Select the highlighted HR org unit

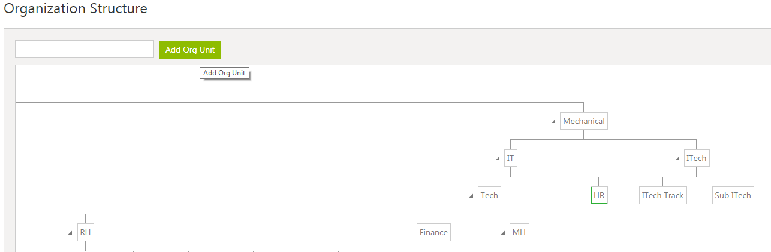pos(599,196)
